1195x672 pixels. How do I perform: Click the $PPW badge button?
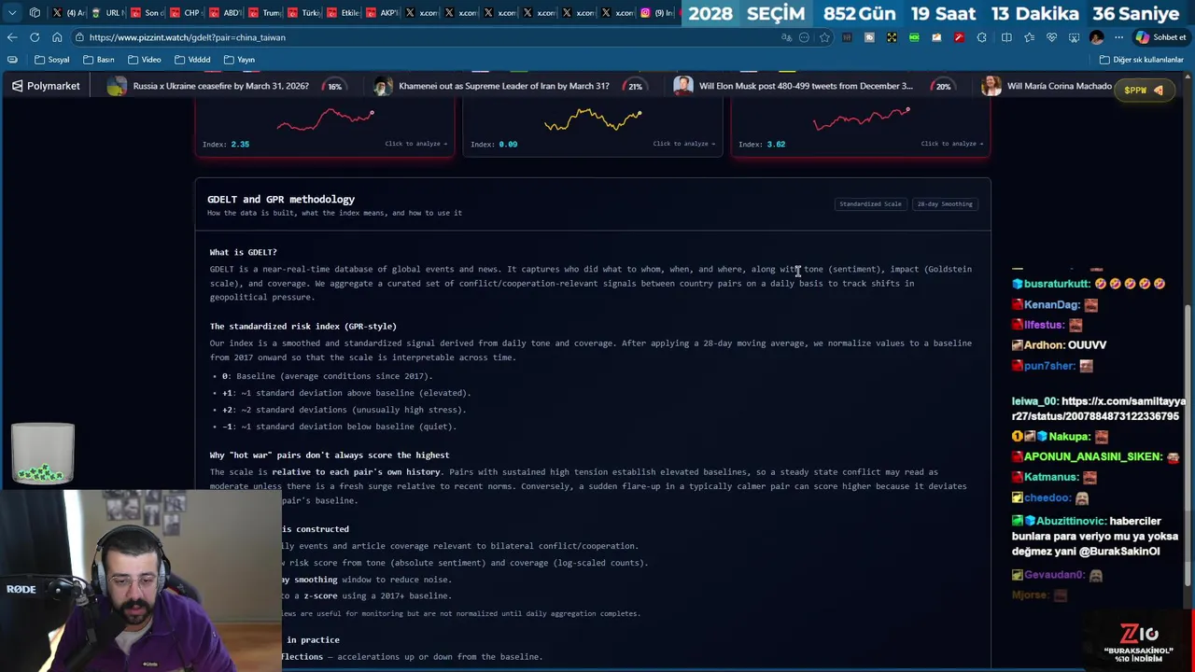tap(1144, 91)
